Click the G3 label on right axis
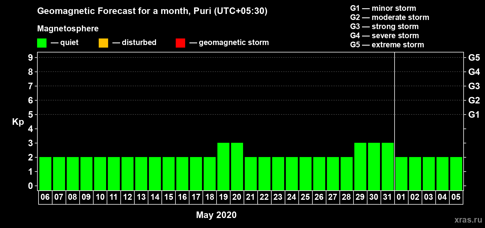The width and height of the screenshot is (485, 228). [474, 86]
